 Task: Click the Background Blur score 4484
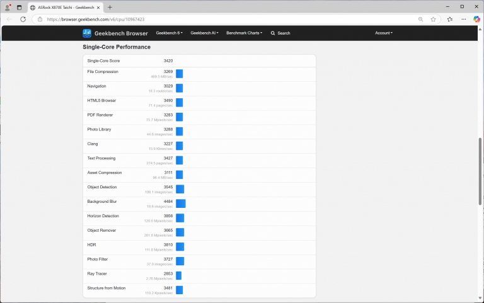[168, 202]
